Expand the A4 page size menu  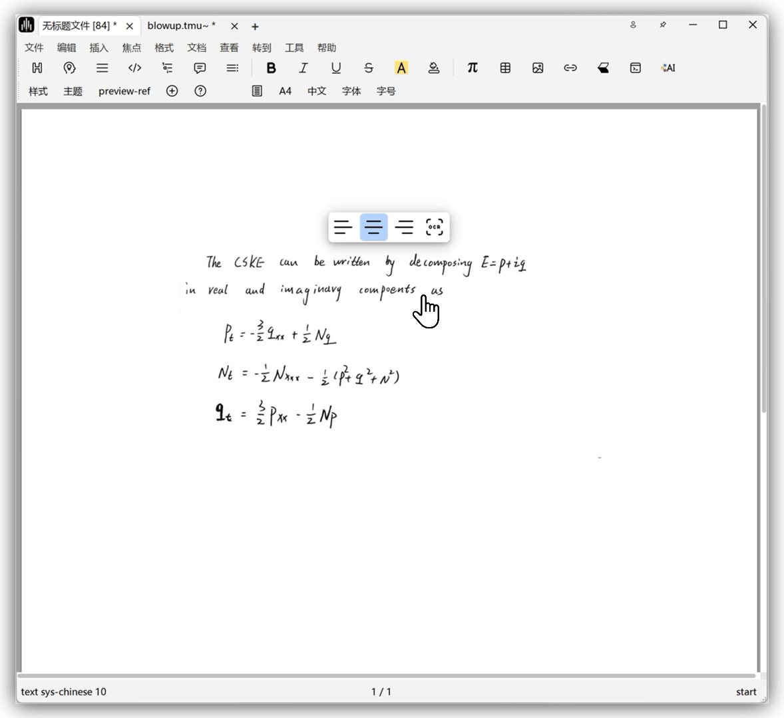285,91
